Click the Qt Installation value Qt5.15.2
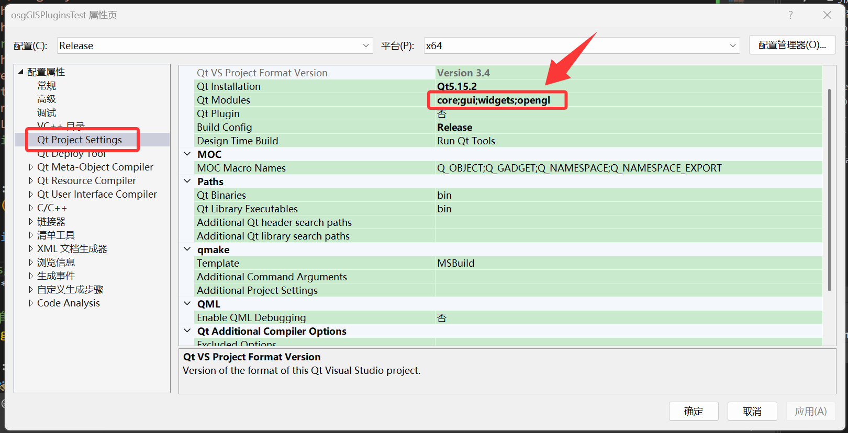The width and height of the screenshot is (848, 433). [x=629, y=86]
